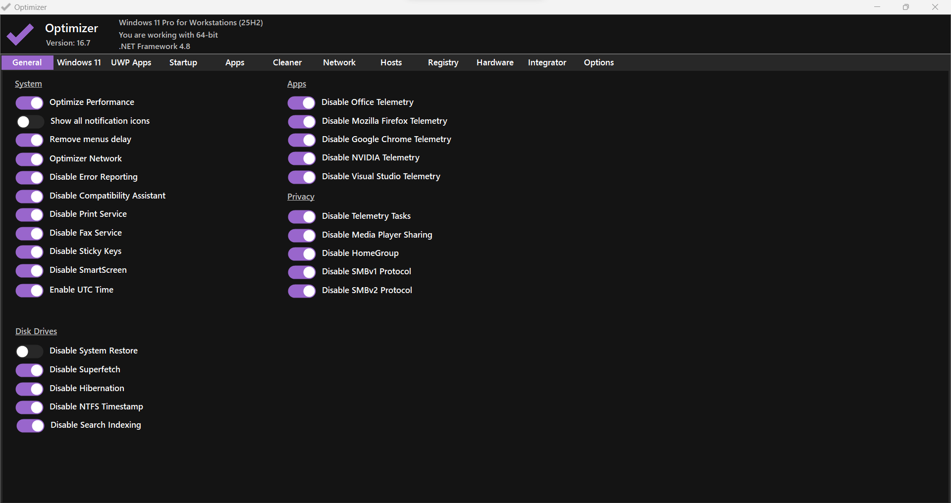Image resolution: width=951 pixels, height=503 pixels.
Task: Toggle Disable SmartScreen switch
Action: (x=30, y=271)
